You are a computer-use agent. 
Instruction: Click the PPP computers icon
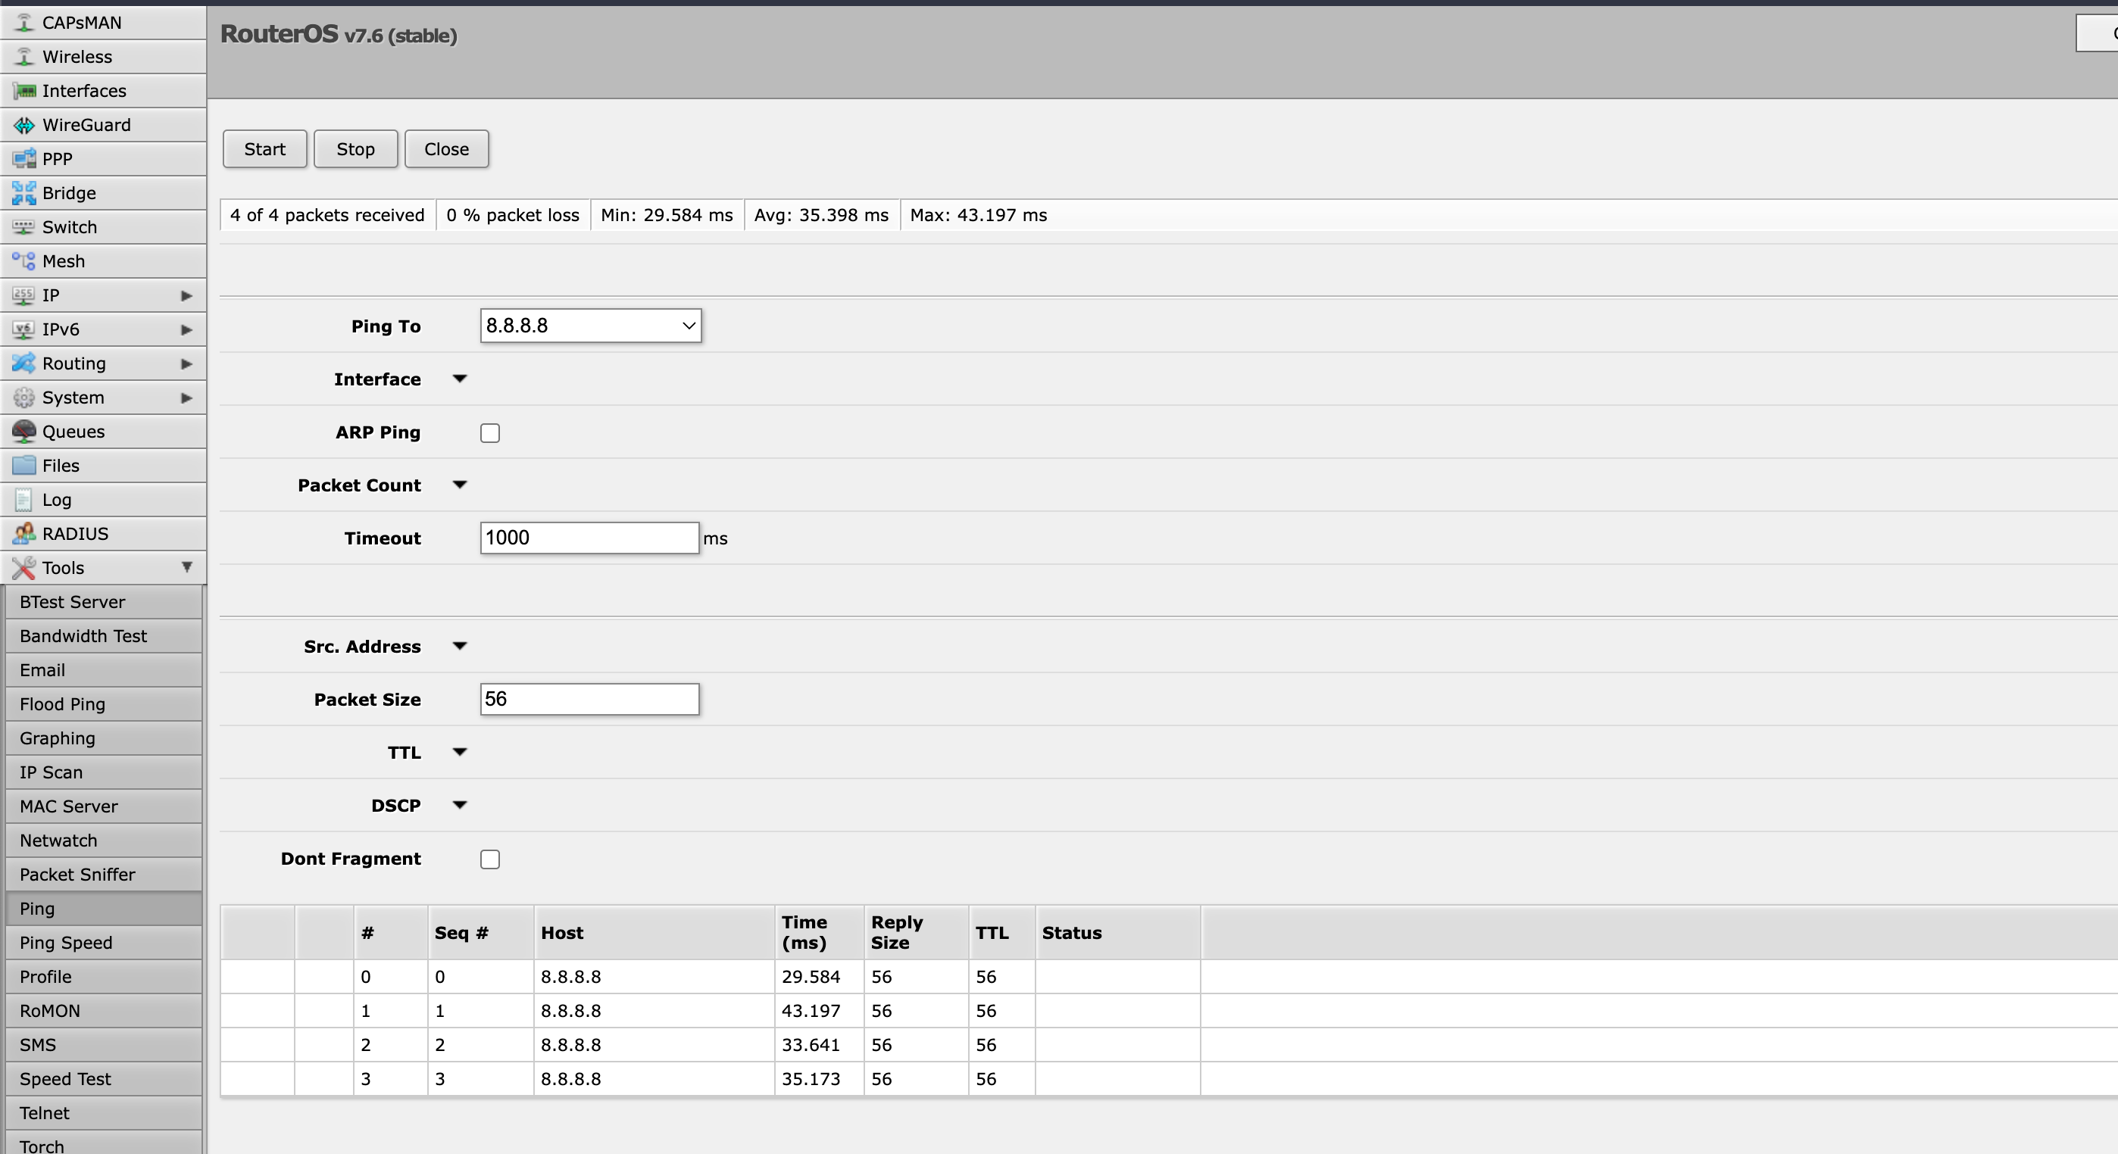click(23, 158)
